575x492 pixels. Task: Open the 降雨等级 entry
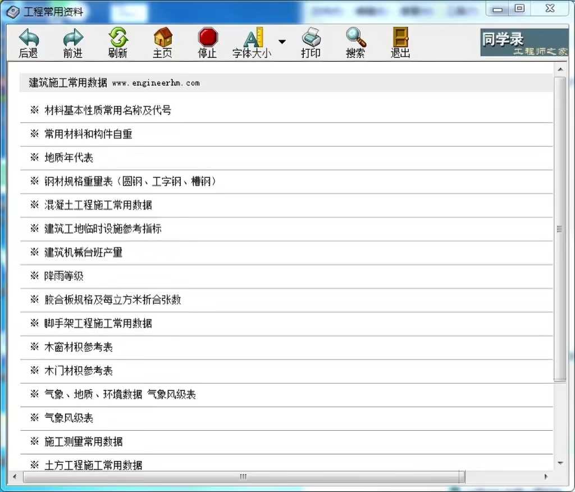coord(65,276)
